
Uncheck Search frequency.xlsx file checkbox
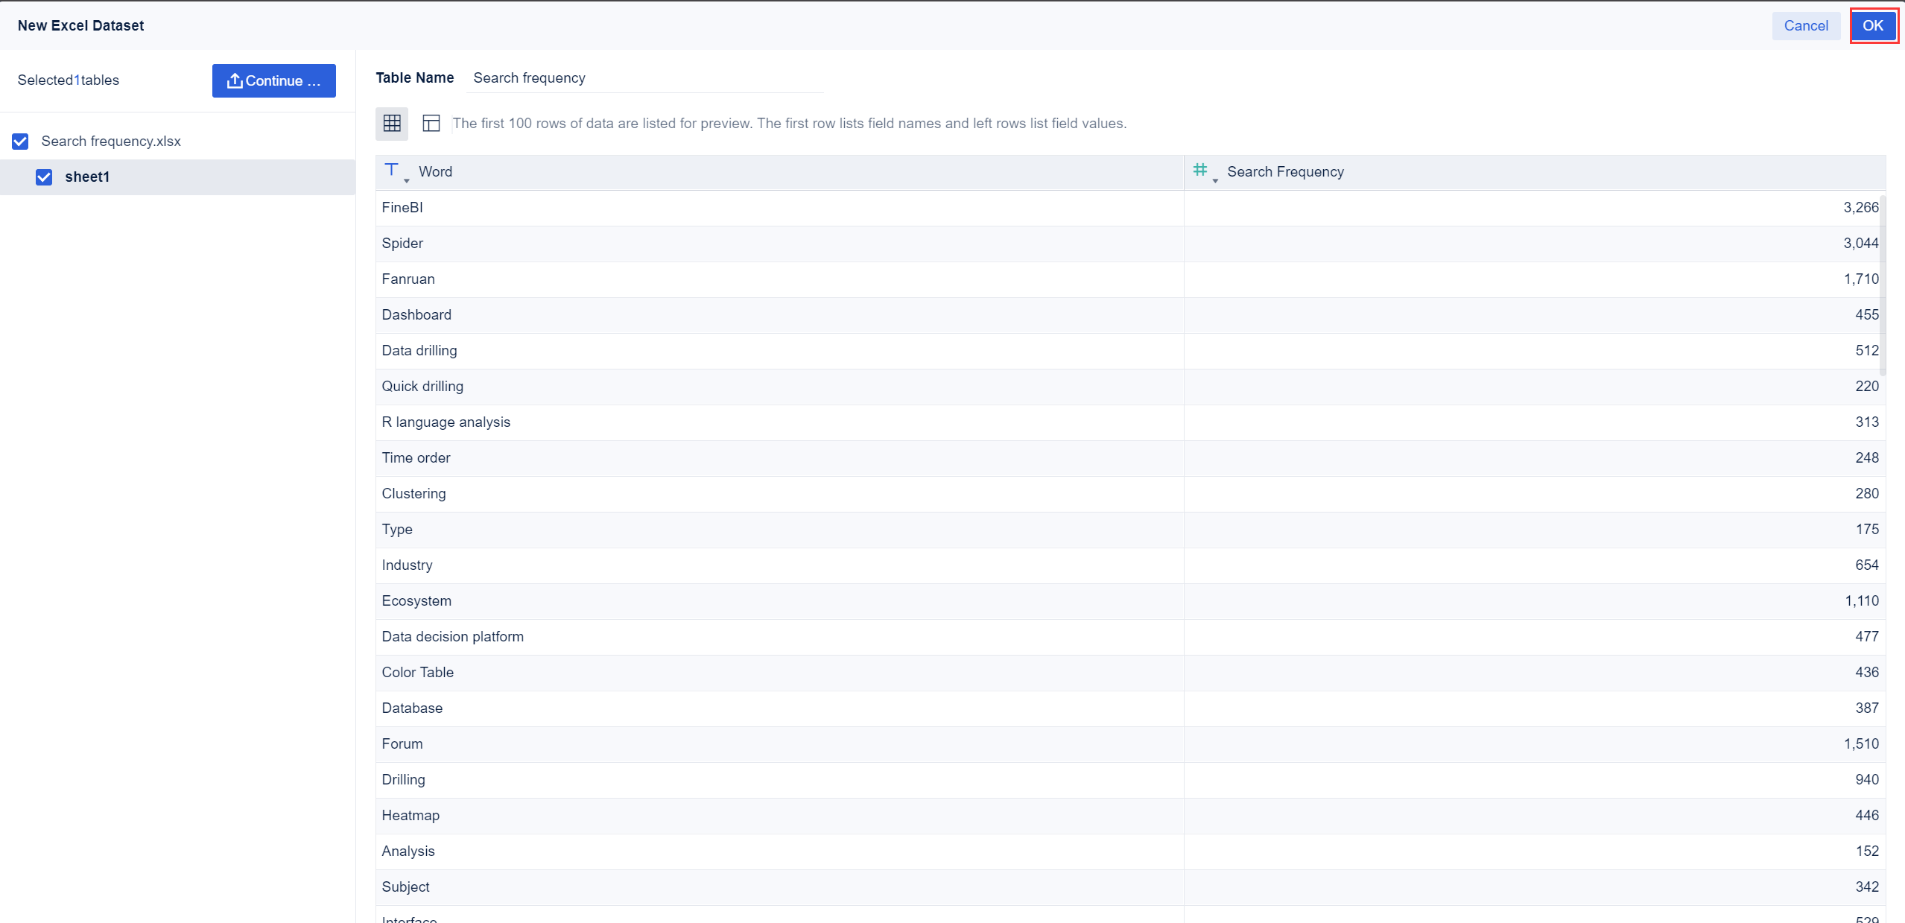tap(21, 142)
